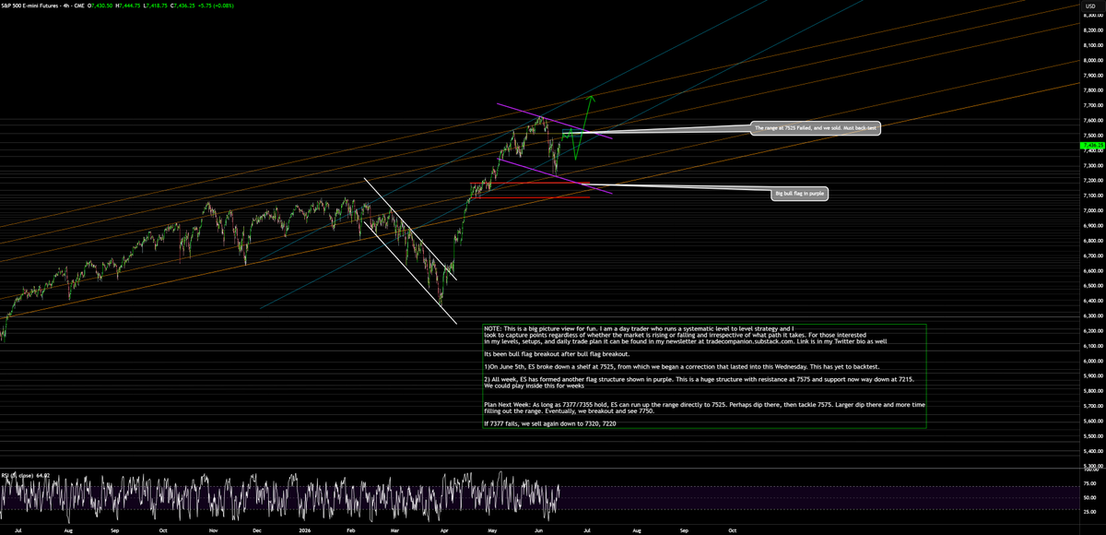
Task: Click the NOTE text box annotation
Action: click(704, 375)
